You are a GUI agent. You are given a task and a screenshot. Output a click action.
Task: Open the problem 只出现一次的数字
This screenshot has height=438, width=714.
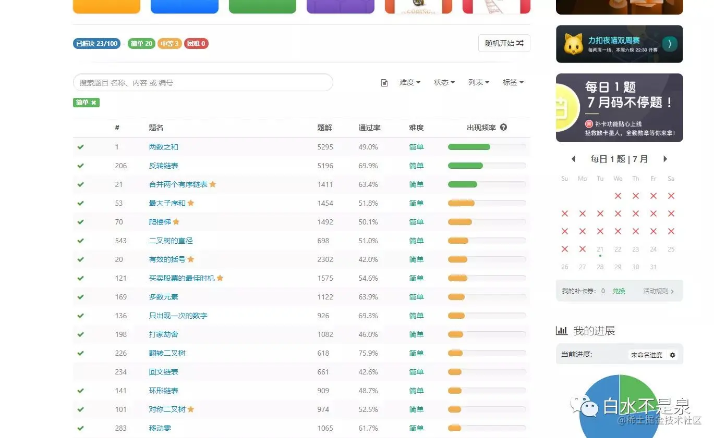[x=178, y=316]
